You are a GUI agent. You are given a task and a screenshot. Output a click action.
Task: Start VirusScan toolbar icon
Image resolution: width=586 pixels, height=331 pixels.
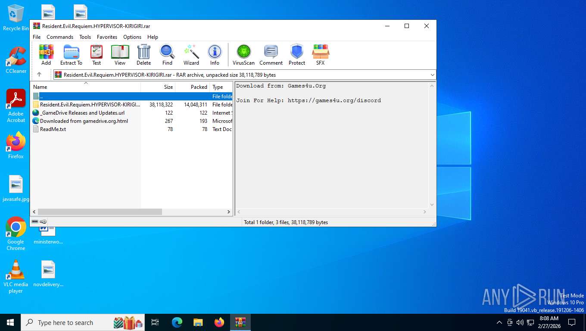coord(243,55)
